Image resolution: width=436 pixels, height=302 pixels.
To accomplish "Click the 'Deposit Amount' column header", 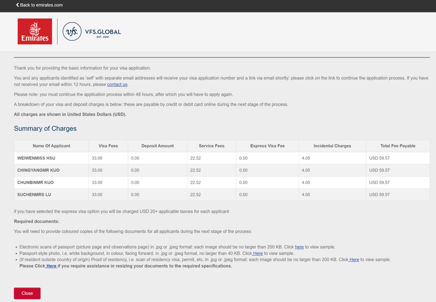I will coord(158,146).
